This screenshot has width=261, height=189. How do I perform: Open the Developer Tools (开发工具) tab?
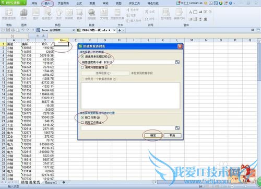click(x=134, y=3)
